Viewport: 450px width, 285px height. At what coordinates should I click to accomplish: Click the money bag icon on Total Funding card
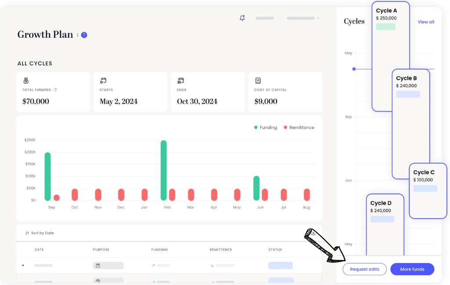[x=25, y=81]
